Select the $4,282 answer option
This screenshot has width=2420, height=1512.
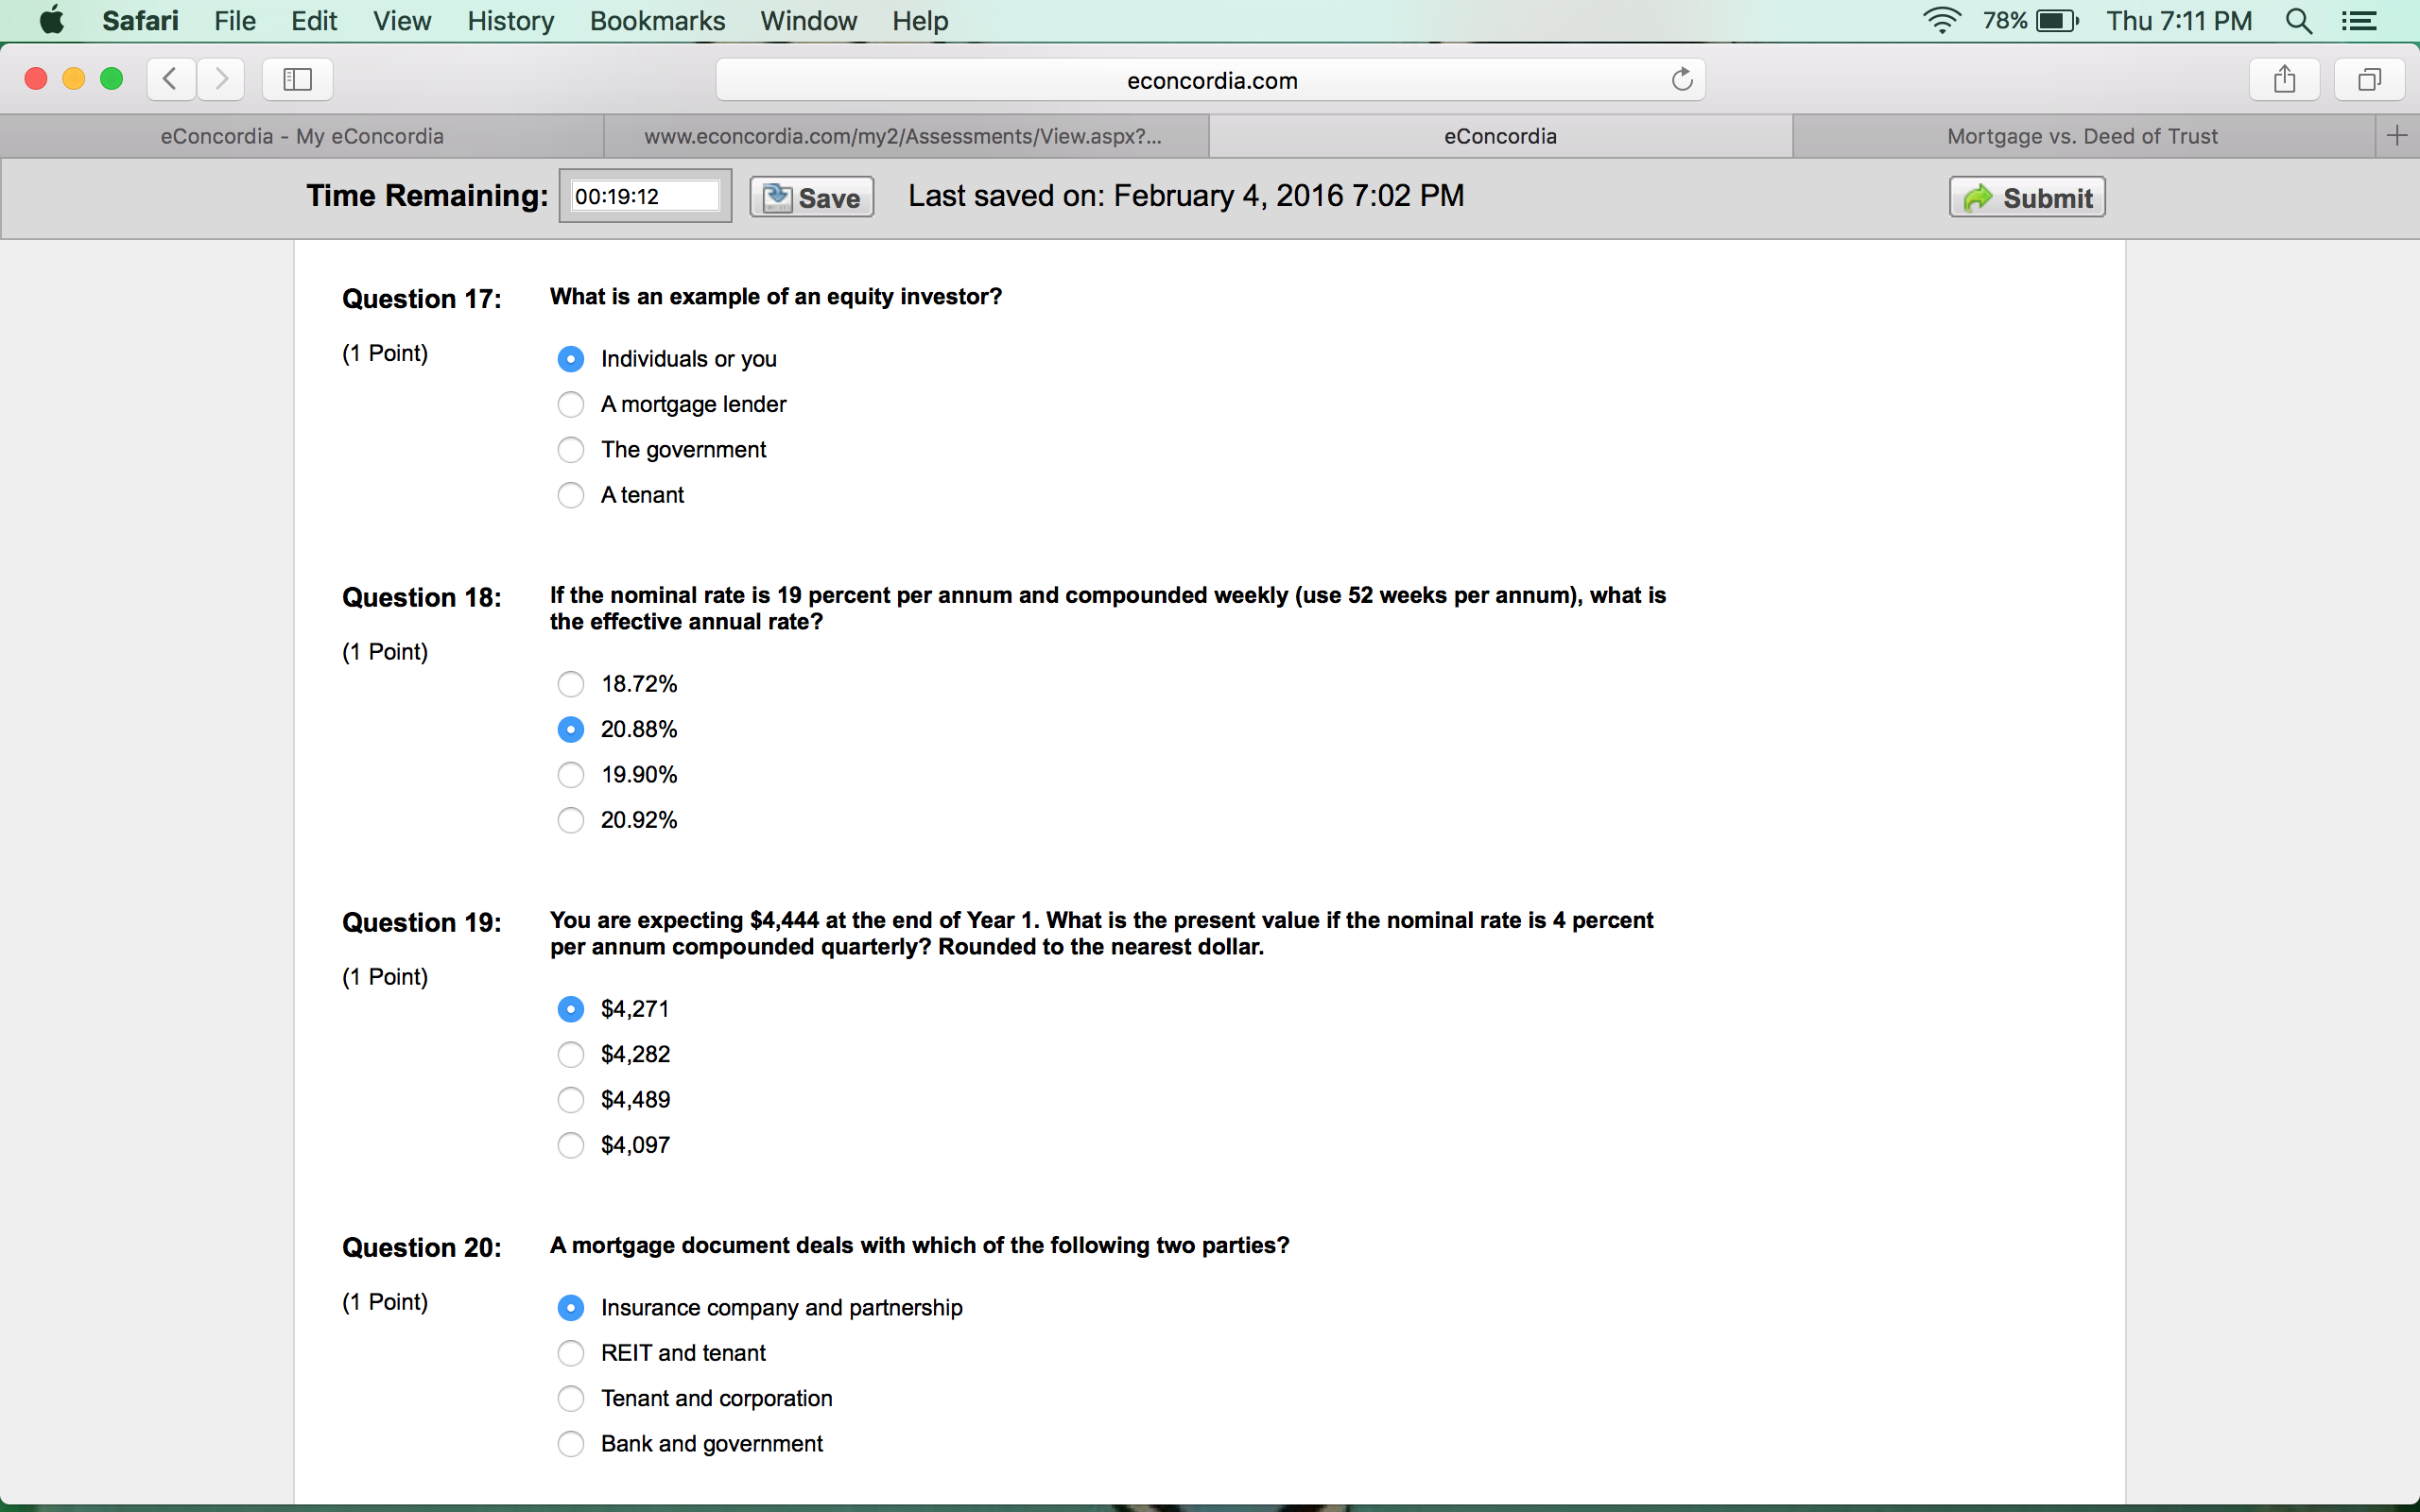coord(570,1054)
